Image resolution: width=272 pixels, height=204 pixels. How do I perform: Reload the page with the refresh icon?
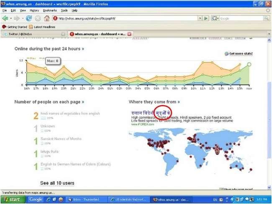tap(29, 18)
